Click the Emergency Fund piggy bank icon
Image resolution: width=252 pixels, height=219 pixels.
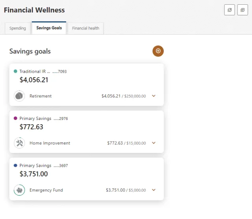point(19,190)
